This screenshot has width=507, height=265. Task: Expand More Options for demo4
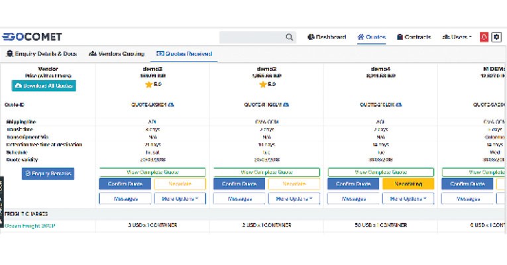pyautogui.click(x=408, y=199)
